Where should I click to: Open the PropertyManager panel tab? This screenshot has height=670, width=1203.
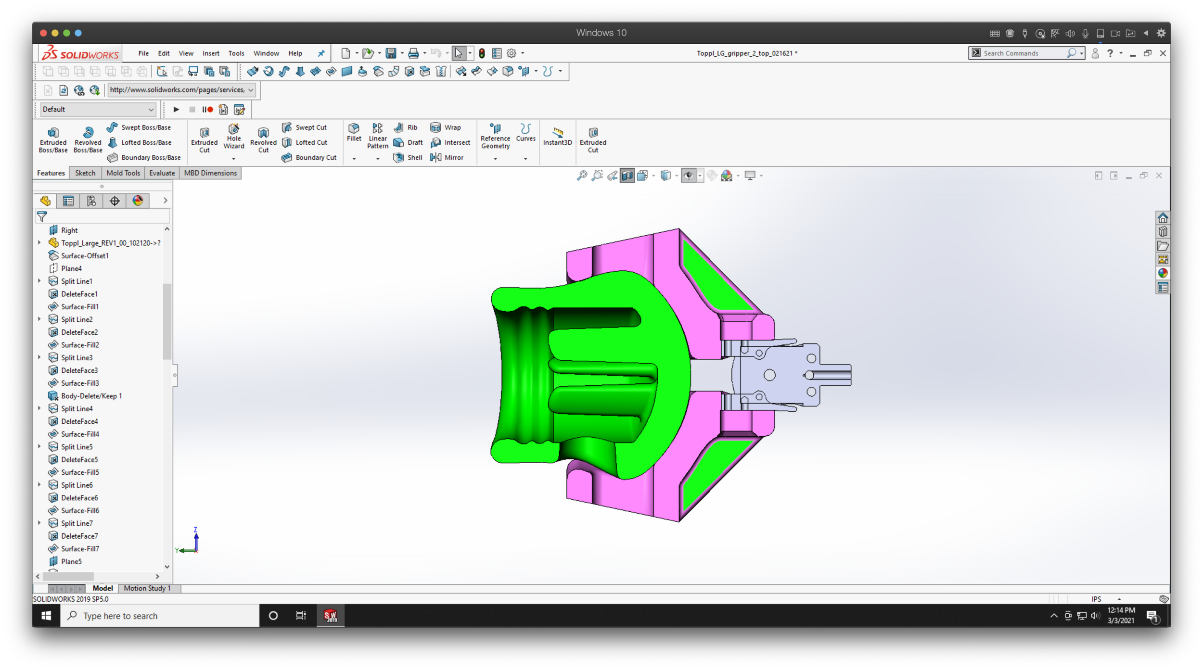coord(68,201)
